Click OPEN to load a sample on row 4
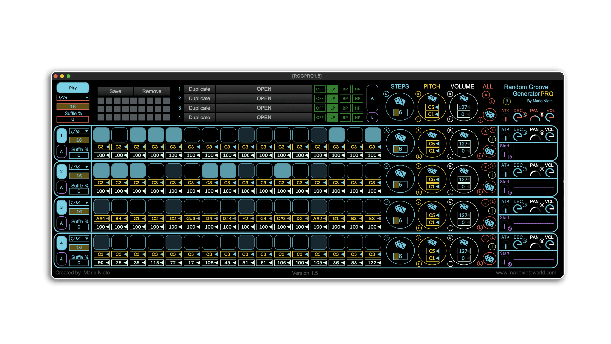This screenshot has height=344, width=611. click(264, 118)
